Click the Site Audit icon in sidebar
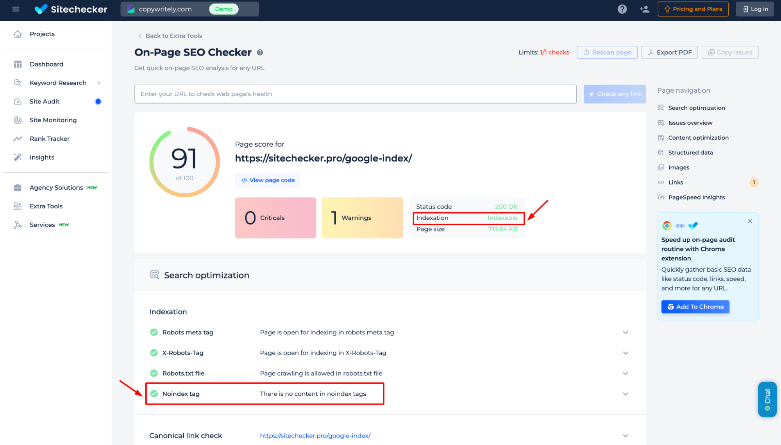This screenshot has height=445, width=781. pos(18,101)
